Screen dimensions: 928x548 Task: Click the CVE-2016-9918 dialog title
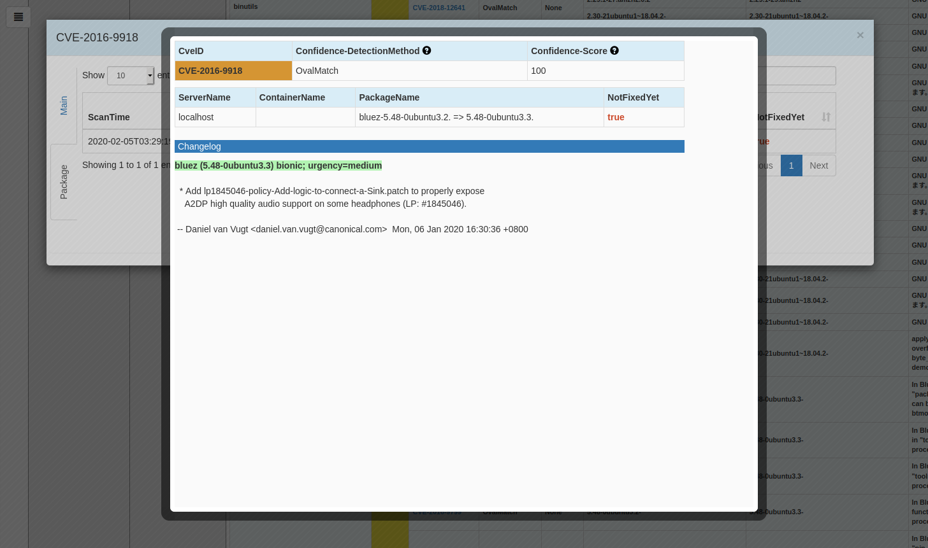(97, 38)
